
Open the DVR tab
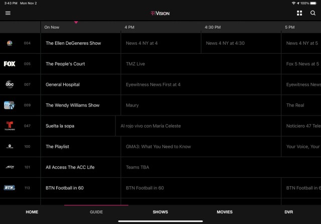pyautogui.click(x=289, y=212)
